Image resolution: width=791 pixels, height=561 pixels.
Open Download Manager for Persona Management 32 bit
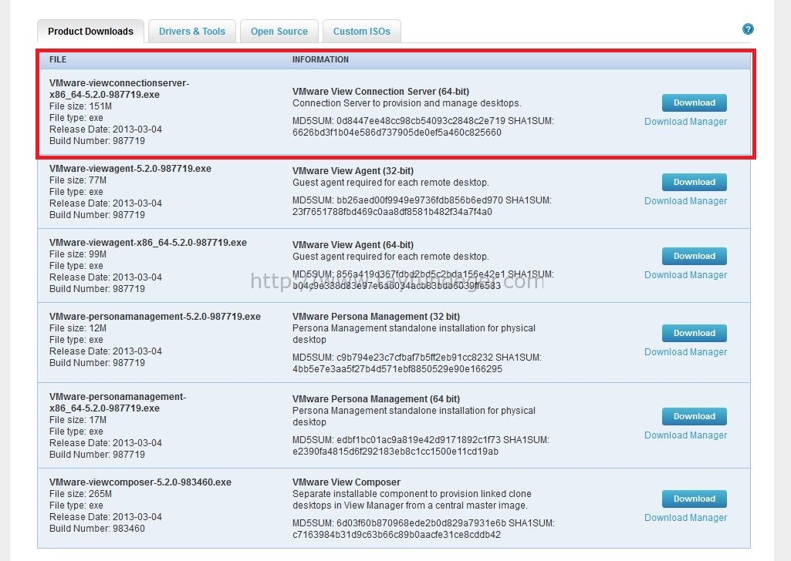[685, 352]
